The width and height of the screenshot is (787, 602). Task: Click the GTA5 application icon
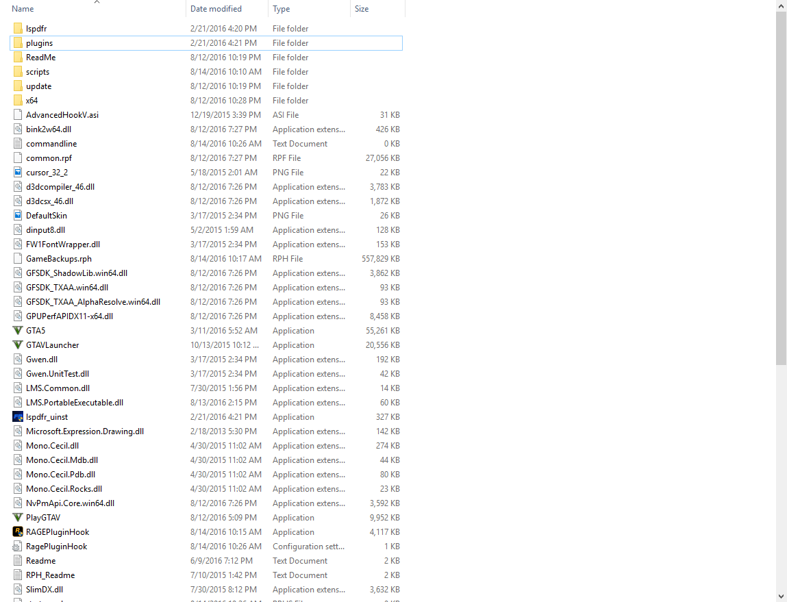tap(18, 331)
